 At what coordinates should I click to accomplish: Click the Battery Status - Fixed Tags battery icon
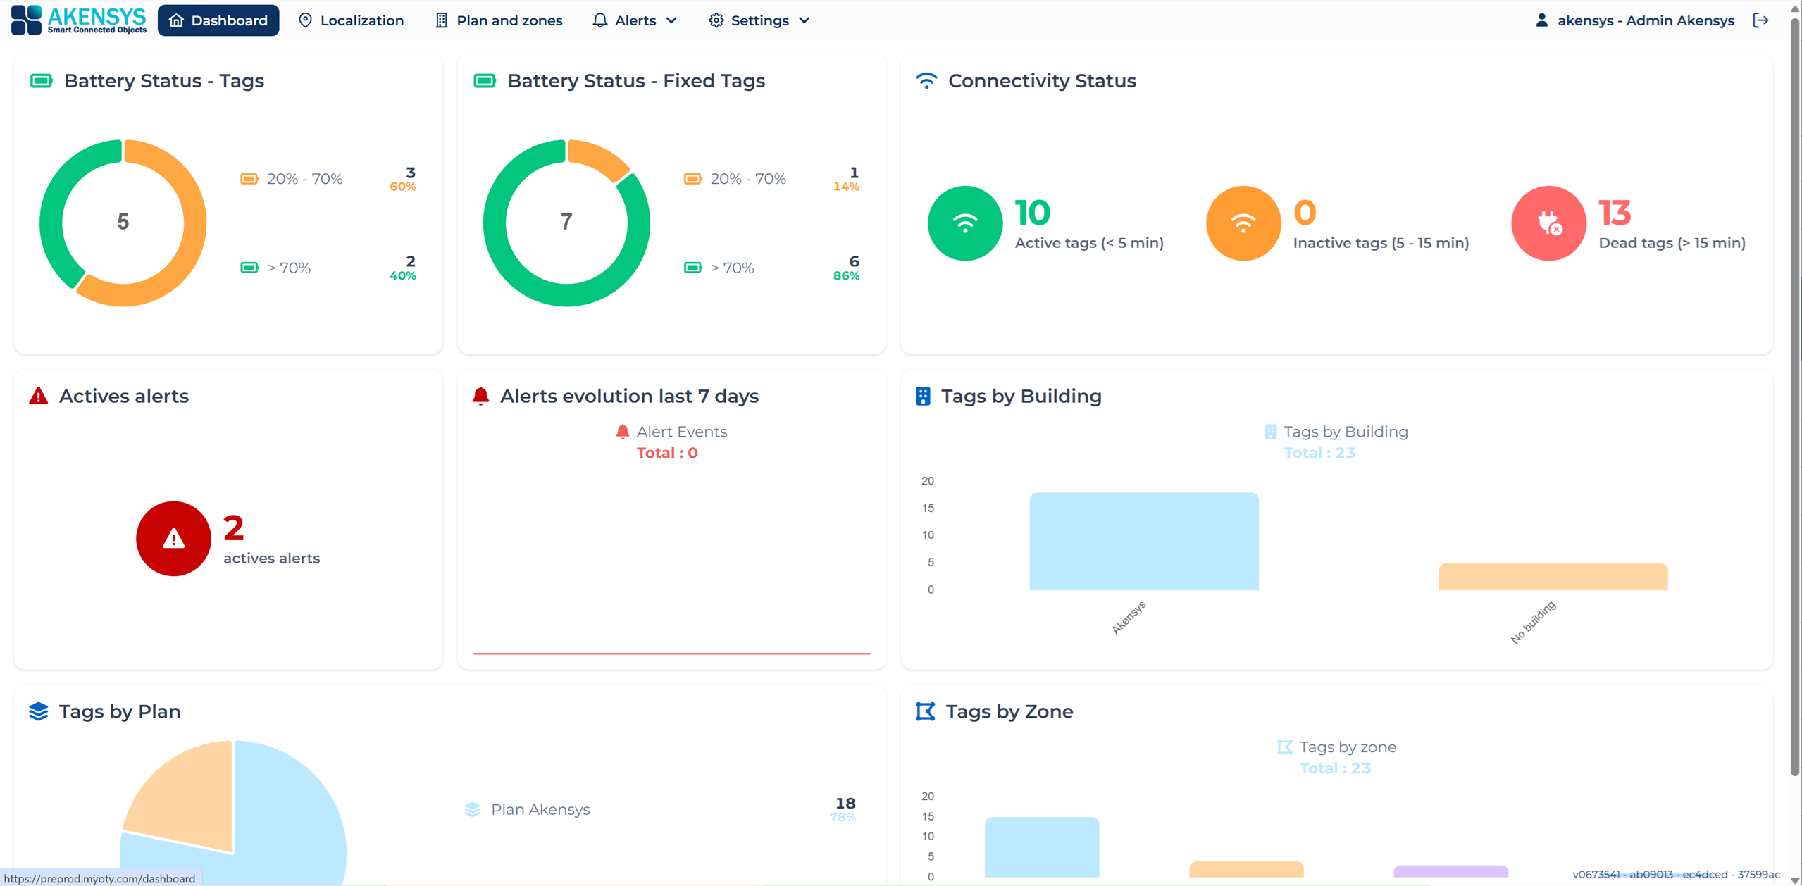485,81
